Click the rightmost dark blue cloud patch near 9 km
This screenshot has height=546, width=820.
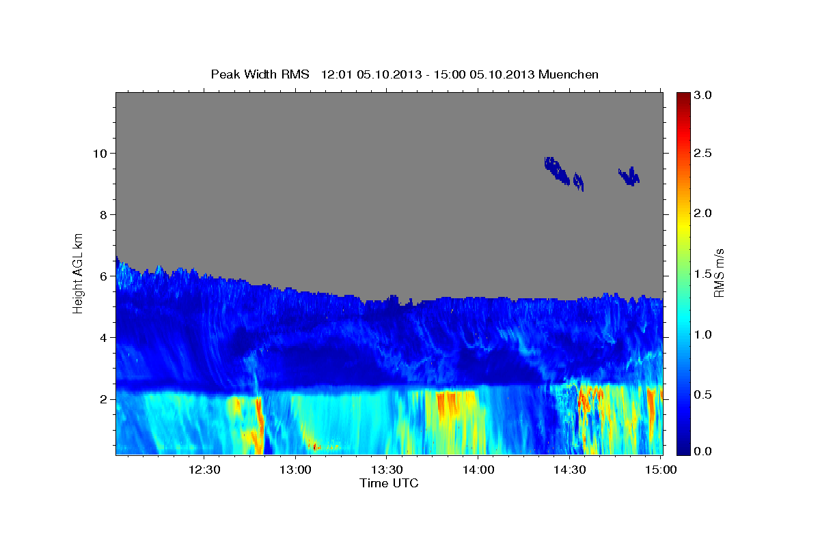pos(629,177)
